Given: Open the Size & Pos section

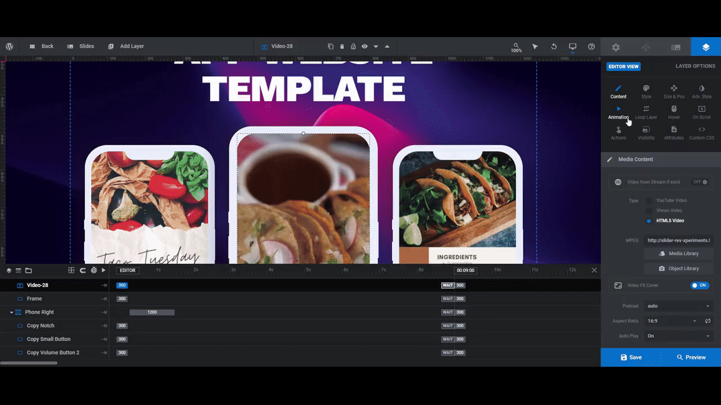Looking at the screenshot, I should click(x=674, y=92).
